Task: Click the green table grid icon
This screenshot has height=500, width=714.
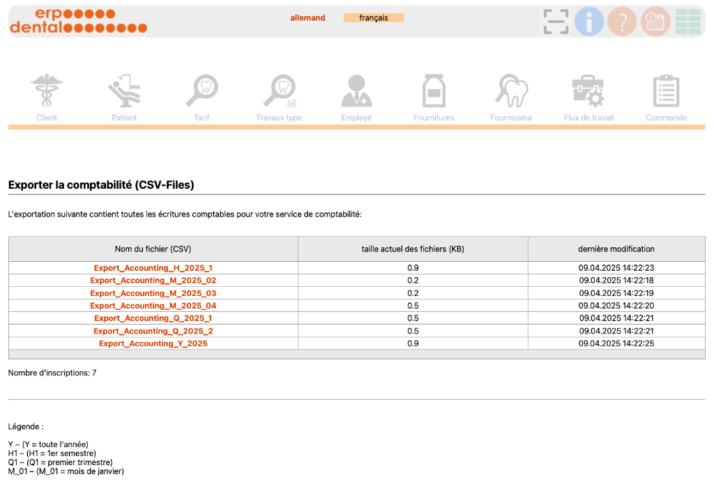Action: (688, 22)
